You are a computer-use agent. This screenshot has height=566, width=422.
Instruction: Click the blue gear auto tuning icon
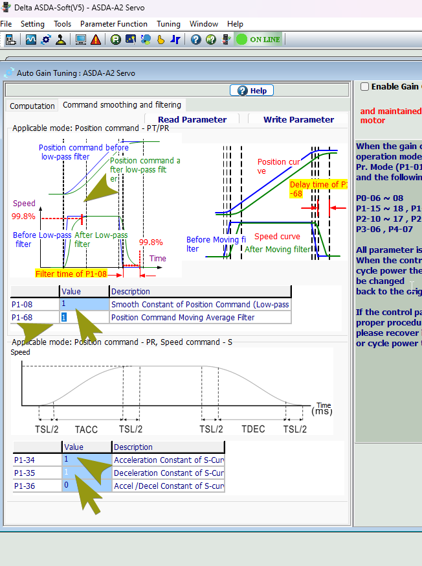coord(46,40)
